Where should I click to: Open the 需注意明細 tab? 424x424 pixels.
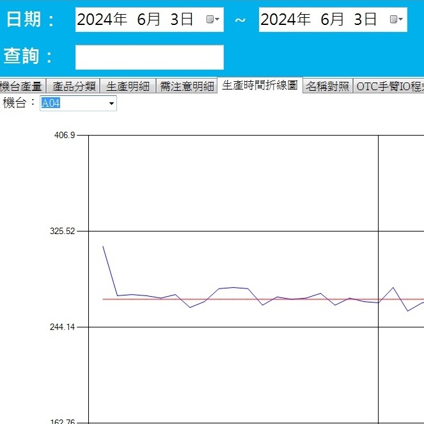point(187,87)
